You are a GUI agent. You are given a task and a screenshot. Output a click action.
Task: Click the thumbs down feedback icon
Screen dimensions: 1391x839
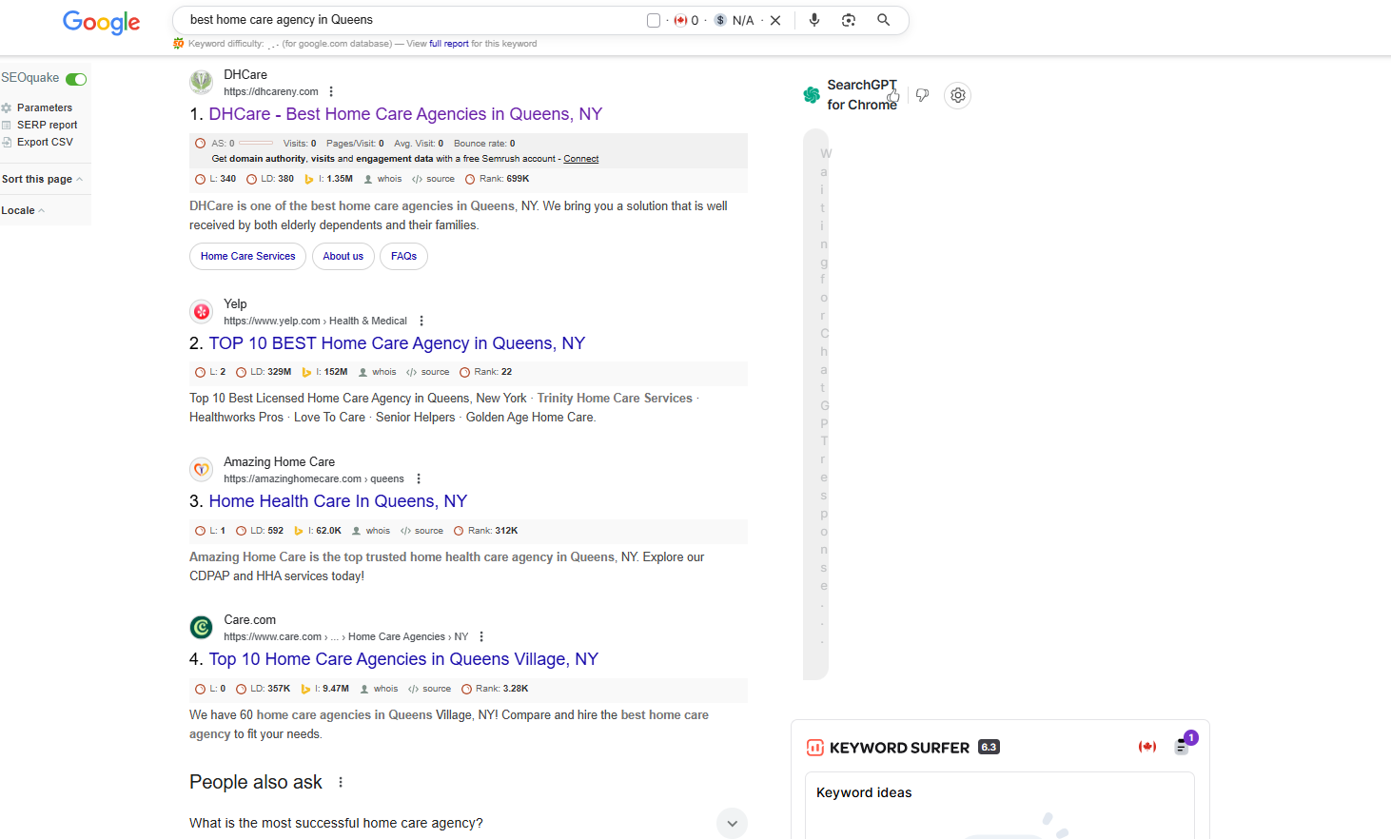922,95
